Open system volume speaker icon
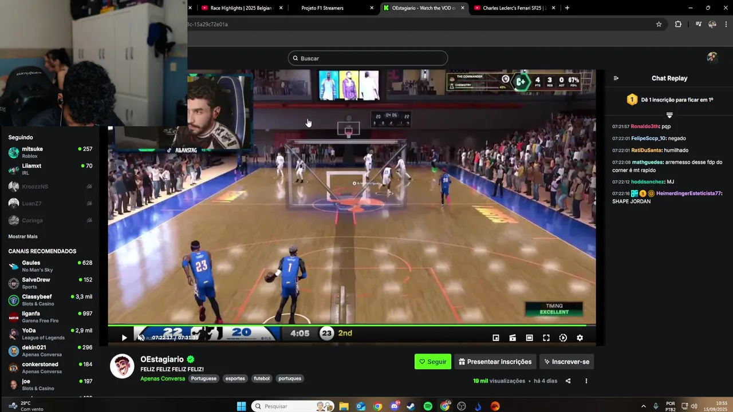The image size is (733, 412). point(694,406)
